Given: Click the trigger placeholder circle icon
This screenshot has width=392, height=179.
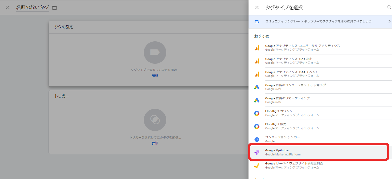Looking at the screenshot, I should coord(155,120).
